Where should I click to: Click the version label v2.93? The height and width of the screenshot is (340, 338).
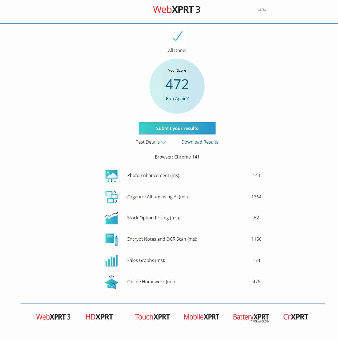pos(262,9)
